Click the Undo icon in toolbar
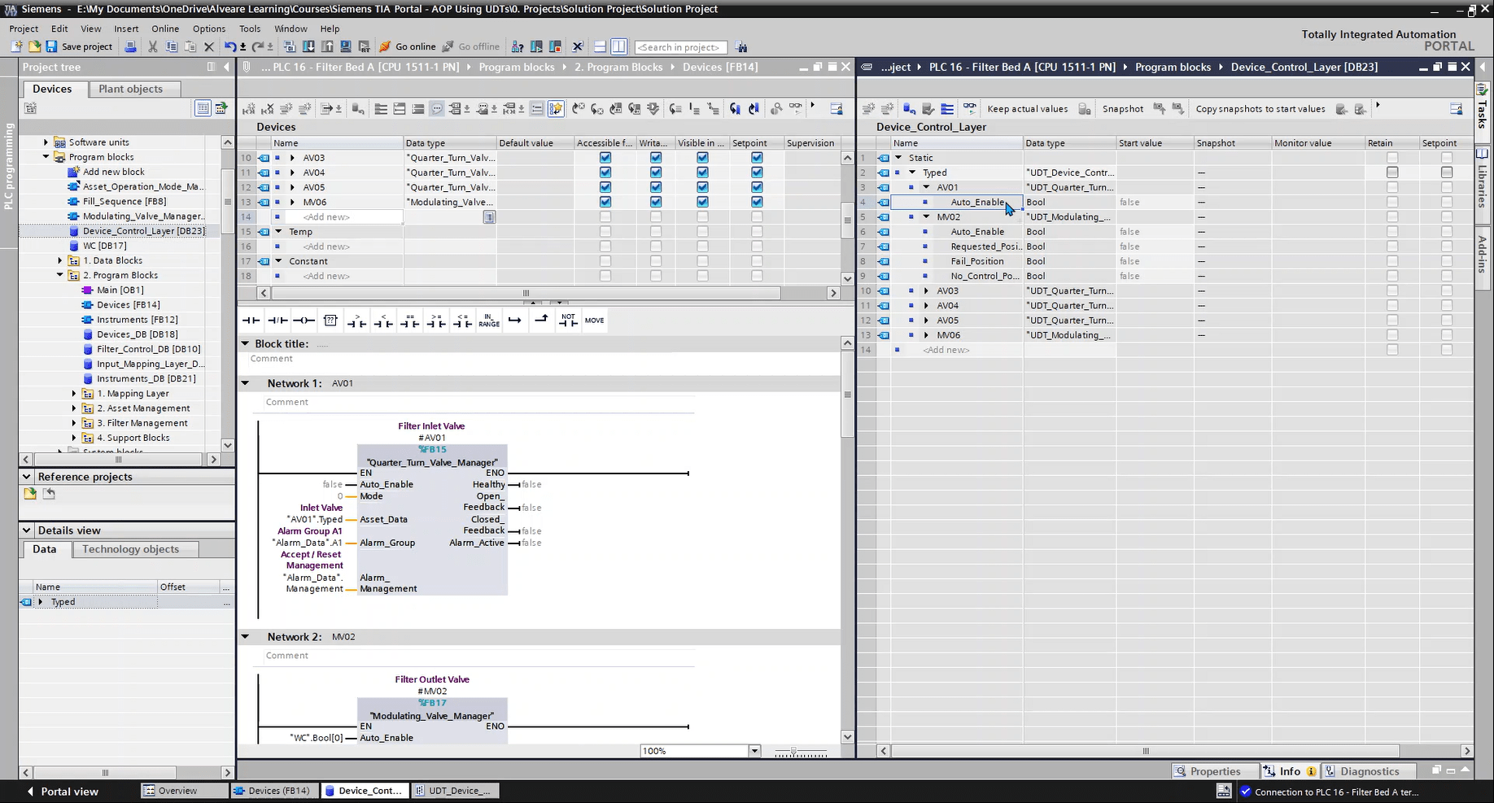 pyautogui.click(x=230, y=46)
